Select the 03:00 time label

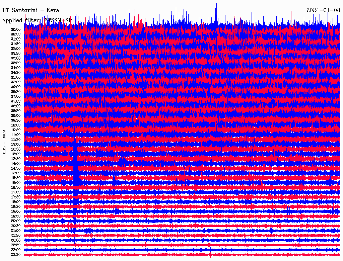(16, 58)
